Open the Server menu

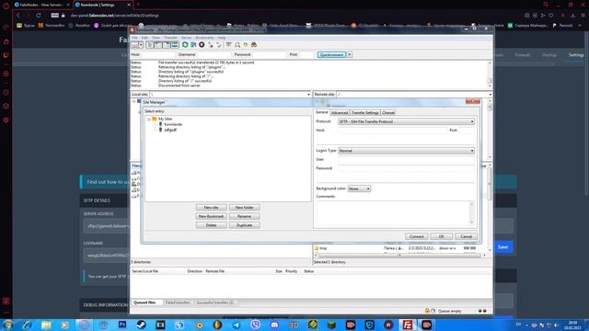pos(187,38)
